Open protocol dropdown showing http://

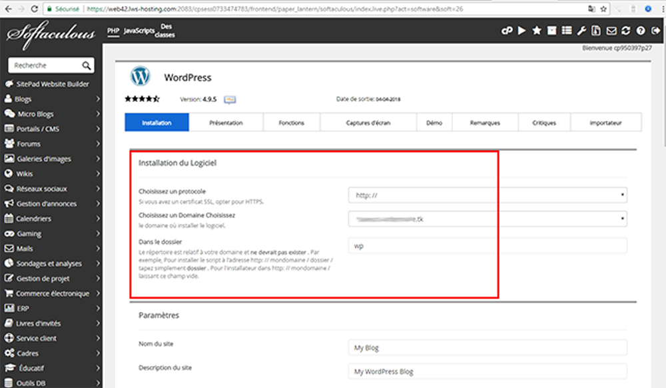point(488,195)
